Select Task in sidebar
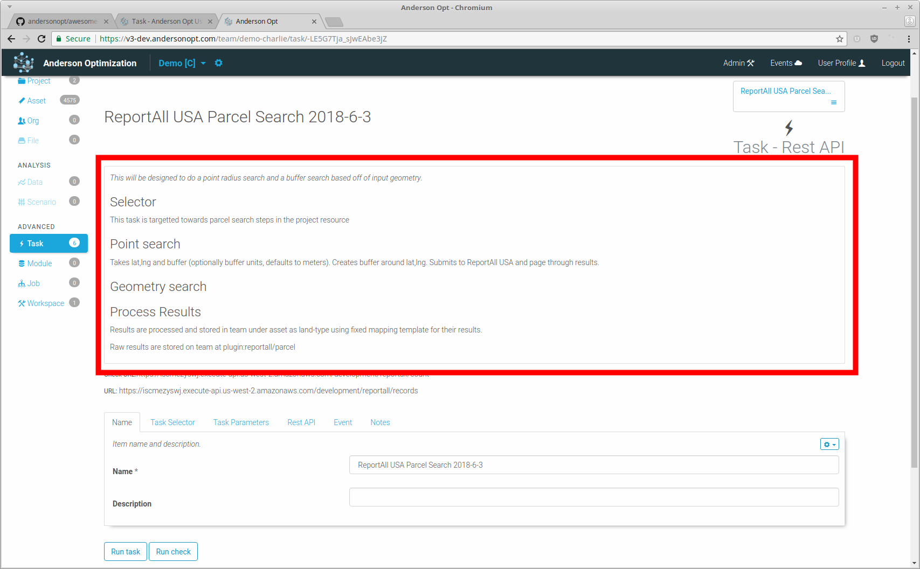Screen dimensions: 920x569 (x=49, y=244)
